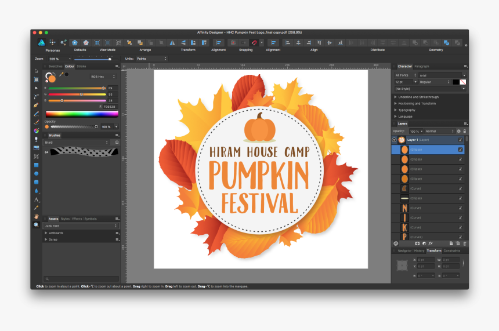Select the View (hand) tool
The image size is (499, 331).
click(37, 216)
